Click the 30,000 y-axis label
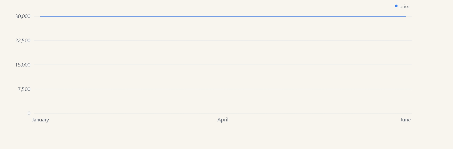453x149 pixels. (x=23, y=16)
